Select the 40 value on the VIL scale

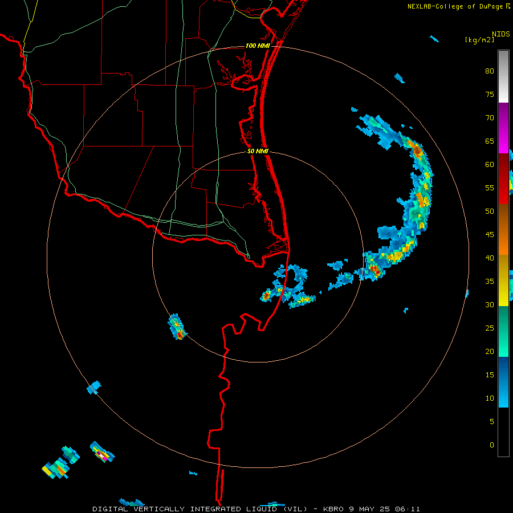click(490, 258)
